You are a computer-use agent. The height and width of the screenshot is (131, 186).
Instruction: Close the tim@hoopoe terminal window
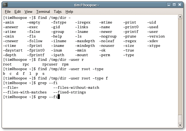180,5
